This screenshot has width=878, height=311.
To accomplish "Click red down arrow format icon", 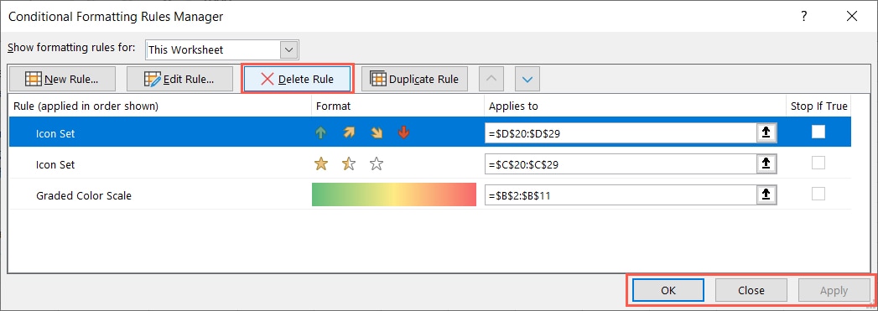I will 403,133.
